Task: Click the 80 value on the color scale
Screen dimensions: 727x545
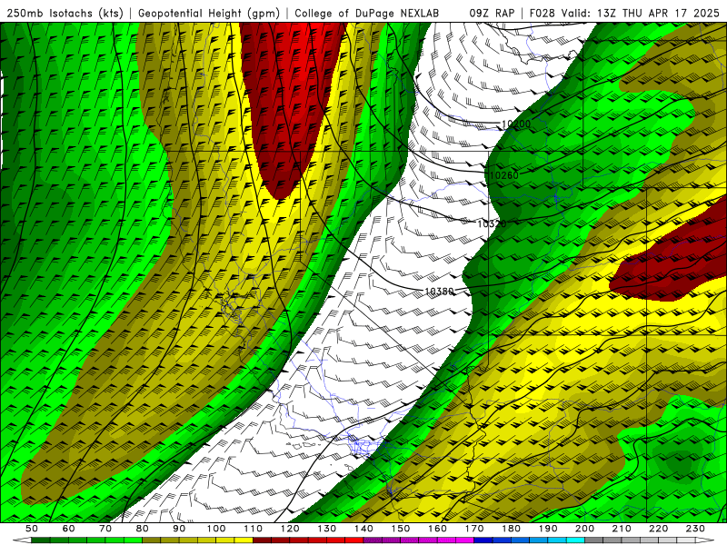Action: pyautogui.click(x=143, y=529)
